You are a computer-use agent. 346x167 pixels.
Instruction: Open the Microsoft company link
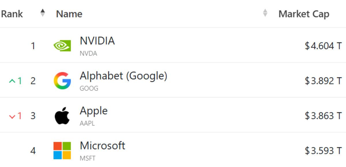(x=102, y=145)
